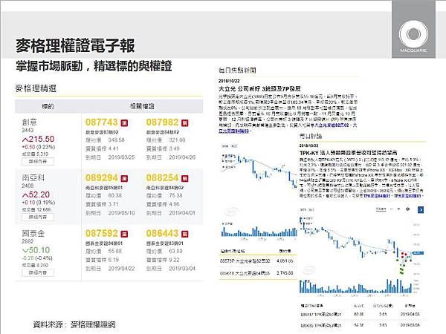Click the 創意 price 215.50
This screenshot has width=446, height=334.
(x=38, y=139)
